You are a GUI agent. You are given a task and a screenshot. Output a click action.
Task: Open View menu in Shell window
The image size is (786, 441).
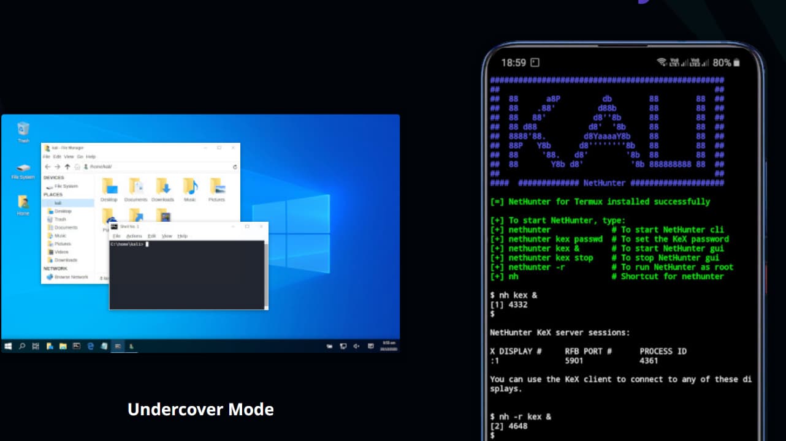(x=167, y=236)
